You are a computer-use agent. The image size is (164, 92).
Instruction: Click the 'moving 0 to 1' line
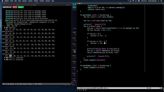[8, 31]
